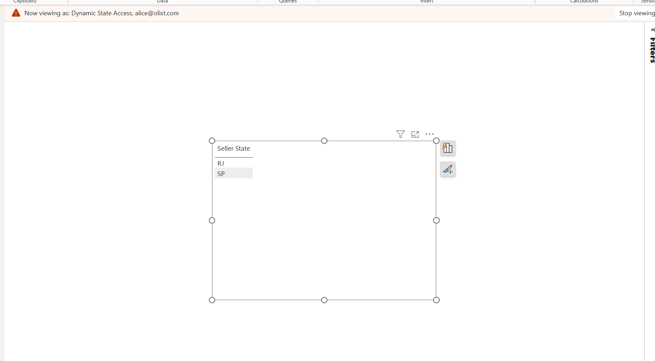Open More options ellipsis on the visual

[429, 134]
